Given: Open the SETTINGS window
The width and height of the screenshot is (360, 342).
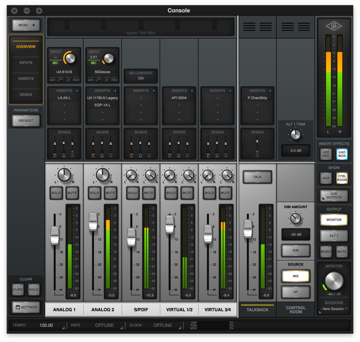Looking at the screenshot, I should (x=26, y=307).
